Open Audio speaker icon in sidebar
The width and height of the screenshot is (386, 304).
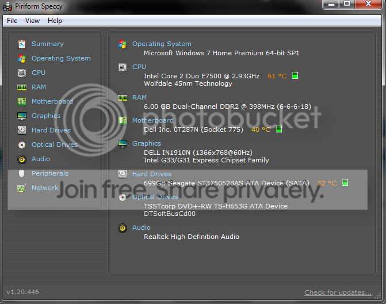pos(22,159)
